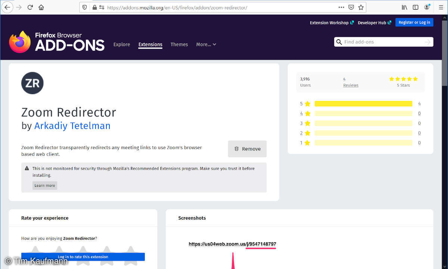This screenshot has width=448, height=269.
Task: Click Register or Log in button
Action: [x=414, y=22]
